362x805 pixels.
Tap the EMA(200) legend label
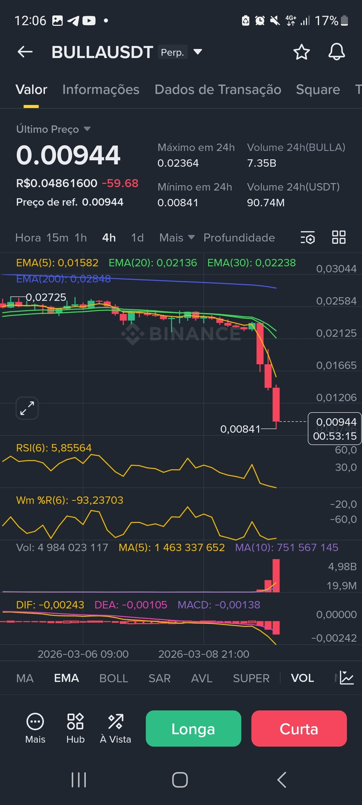pos(63,279)
